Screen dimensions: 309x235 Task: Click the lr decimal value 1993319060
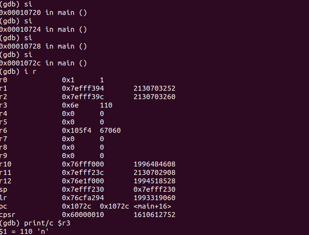coord(154,198)
